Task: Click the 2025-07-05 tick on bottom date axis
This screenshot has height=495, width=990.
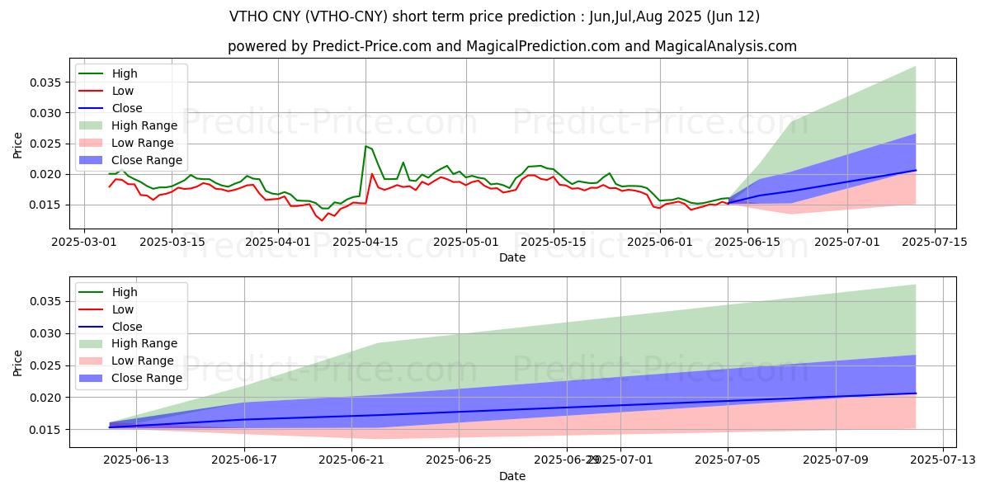Action: click(728, 460)
